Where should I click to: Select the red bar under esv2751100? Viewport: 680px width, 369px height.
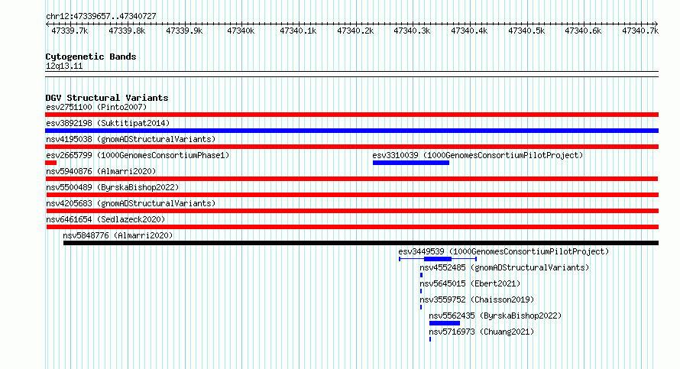coord(351,115)
